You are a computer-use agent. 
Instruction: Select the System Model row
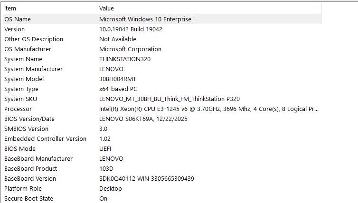(x=162, y=79)
